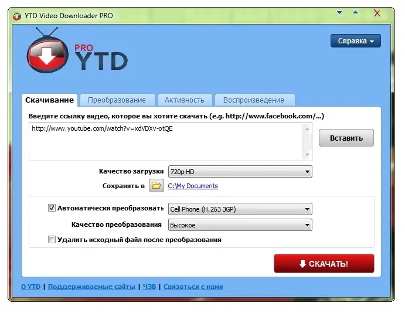This screenshot has width=405, height=313.
Task: Switch to the Скачивание tab
Action: click(49, 100)
